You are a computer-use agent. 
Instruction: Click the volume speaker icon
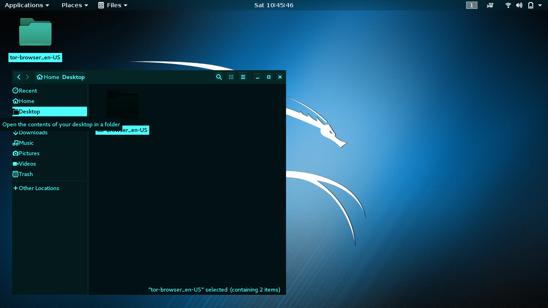pyautogui.click(x=519, y=5)
